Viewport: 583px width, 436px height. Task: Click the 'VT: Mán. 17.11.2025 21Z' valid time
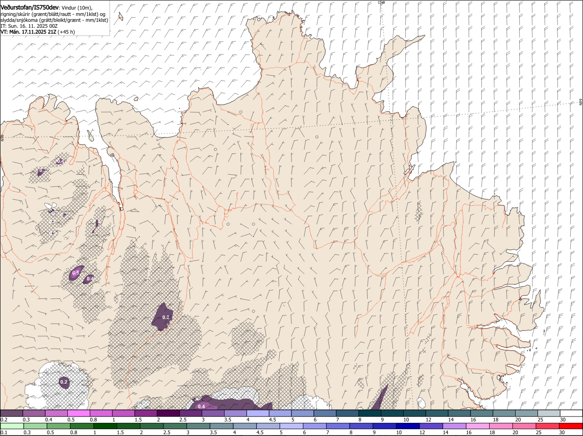[x=28, y=32]
